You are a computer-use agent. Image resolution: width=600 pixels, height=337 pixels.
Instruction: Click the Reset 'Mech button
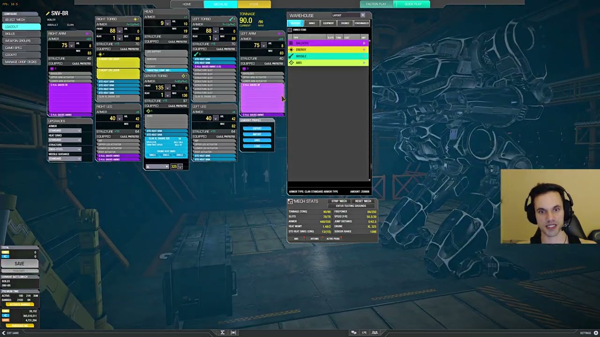363,201
